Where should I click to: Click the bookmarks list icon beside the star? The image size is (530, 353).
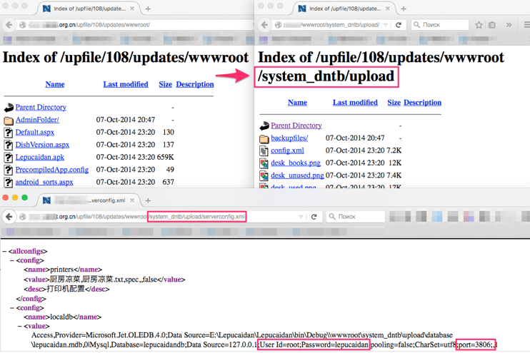tap(492, 24)
